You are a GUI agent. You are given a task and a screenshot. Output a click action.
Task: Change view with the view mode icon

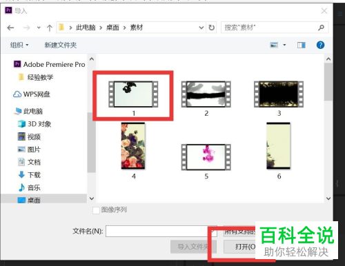[x=274, y=45]
